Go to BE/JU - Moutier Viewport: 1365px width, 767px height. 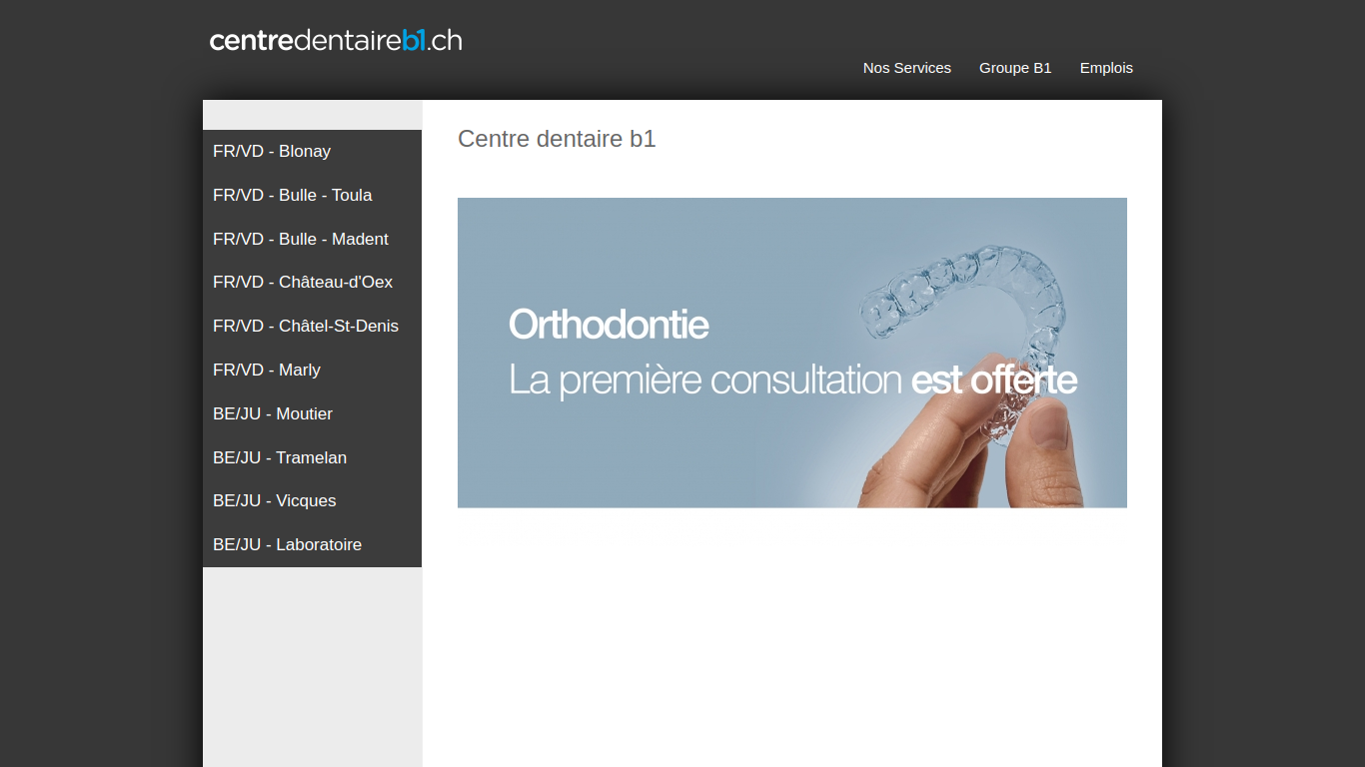click(312, 413)
